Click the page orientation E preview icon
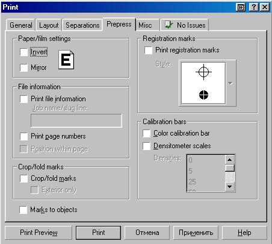This screenshot has height=244, width=272. [x=66, y=60]
